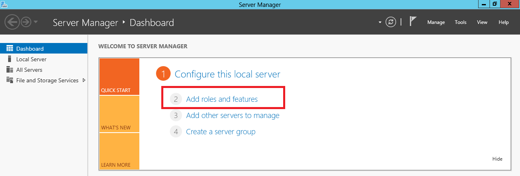Click the All Servers icon
Viewport: 520px width, 176px height.
(x=10, y=70)
